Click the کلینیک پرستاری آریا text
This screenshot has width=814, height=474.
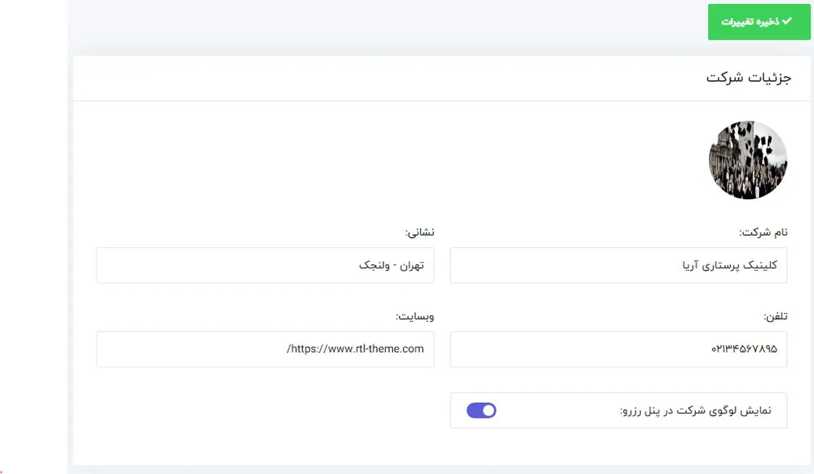coord(730,265)
